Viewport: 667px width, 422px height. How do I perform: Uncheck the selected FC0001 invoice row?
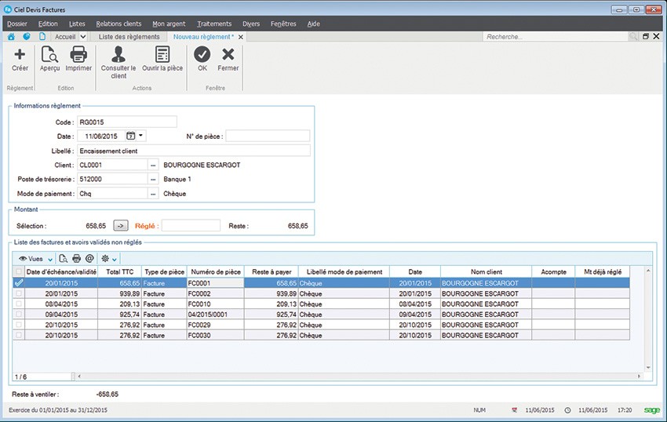pos(20,282)
